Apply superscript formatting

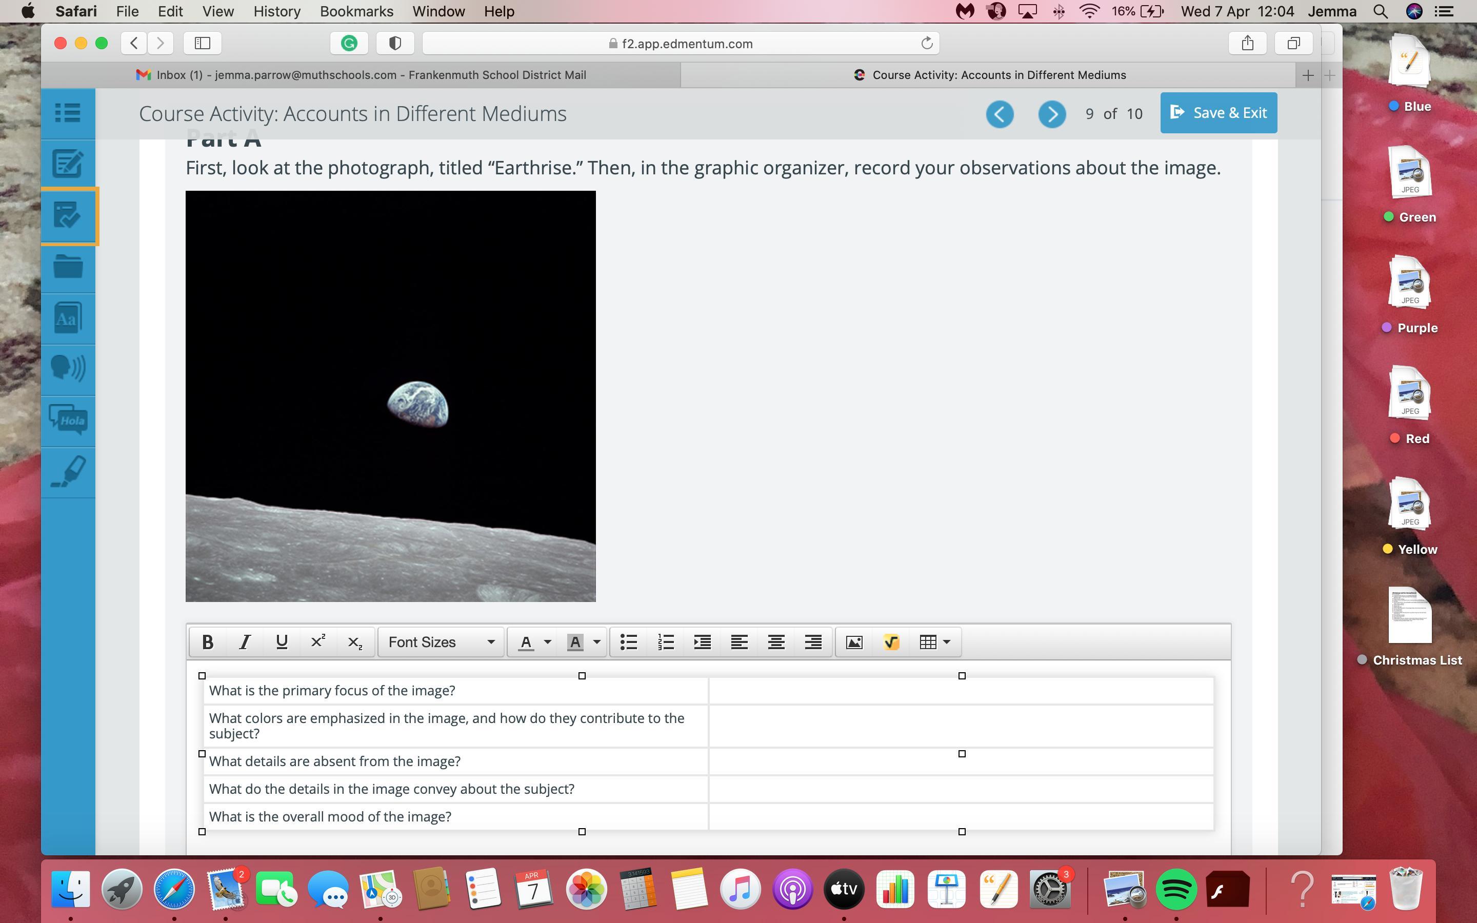[318, 641]
